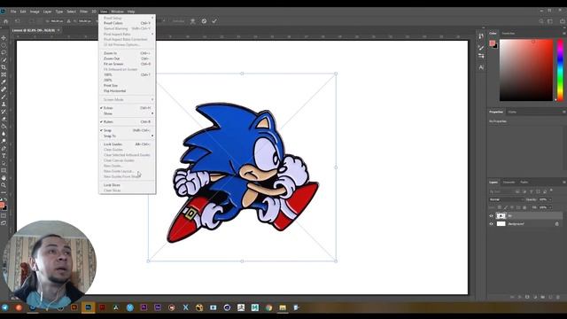Click the rainbow hue slider strip
The width and height of the screenshot is (567, 319).
pyautogui.click(x=560, y=70)
